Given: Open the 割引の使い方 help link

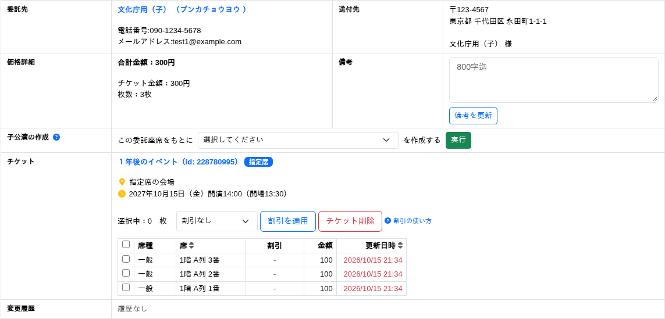Looking at the screenshot, I should [412, 221].
